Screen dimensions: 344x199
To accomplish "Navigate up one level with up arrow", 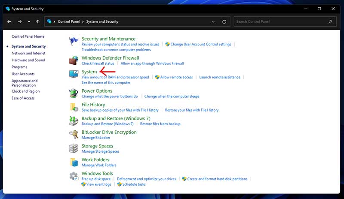I will tap(38, 21).
